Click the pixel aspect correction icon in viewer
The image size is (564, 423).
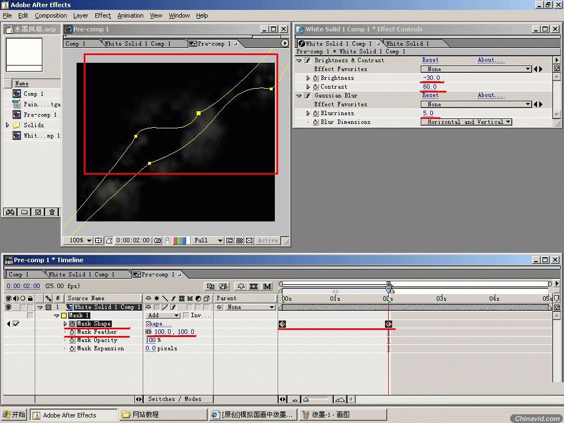[x=250, y=240]
